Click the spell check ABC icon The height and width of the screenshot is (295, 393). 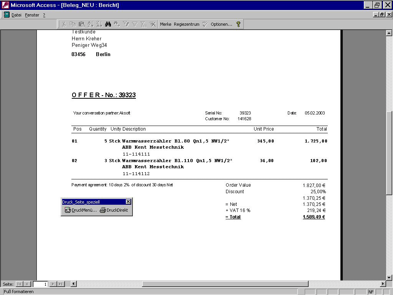[x=205, y=24]
